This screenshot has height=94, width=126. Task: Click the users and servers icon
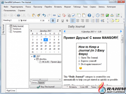point(118,15)
